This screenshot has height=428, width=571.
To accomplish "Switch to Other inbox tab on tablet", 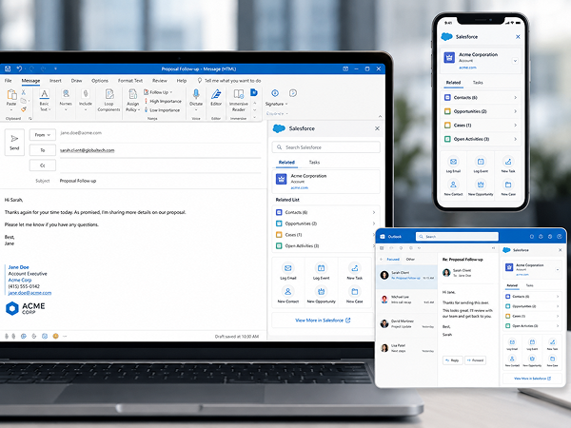I will point(410,259).
